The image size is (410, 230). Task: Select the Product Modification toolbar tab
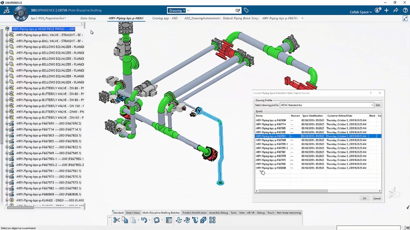[x=194, y=213]
